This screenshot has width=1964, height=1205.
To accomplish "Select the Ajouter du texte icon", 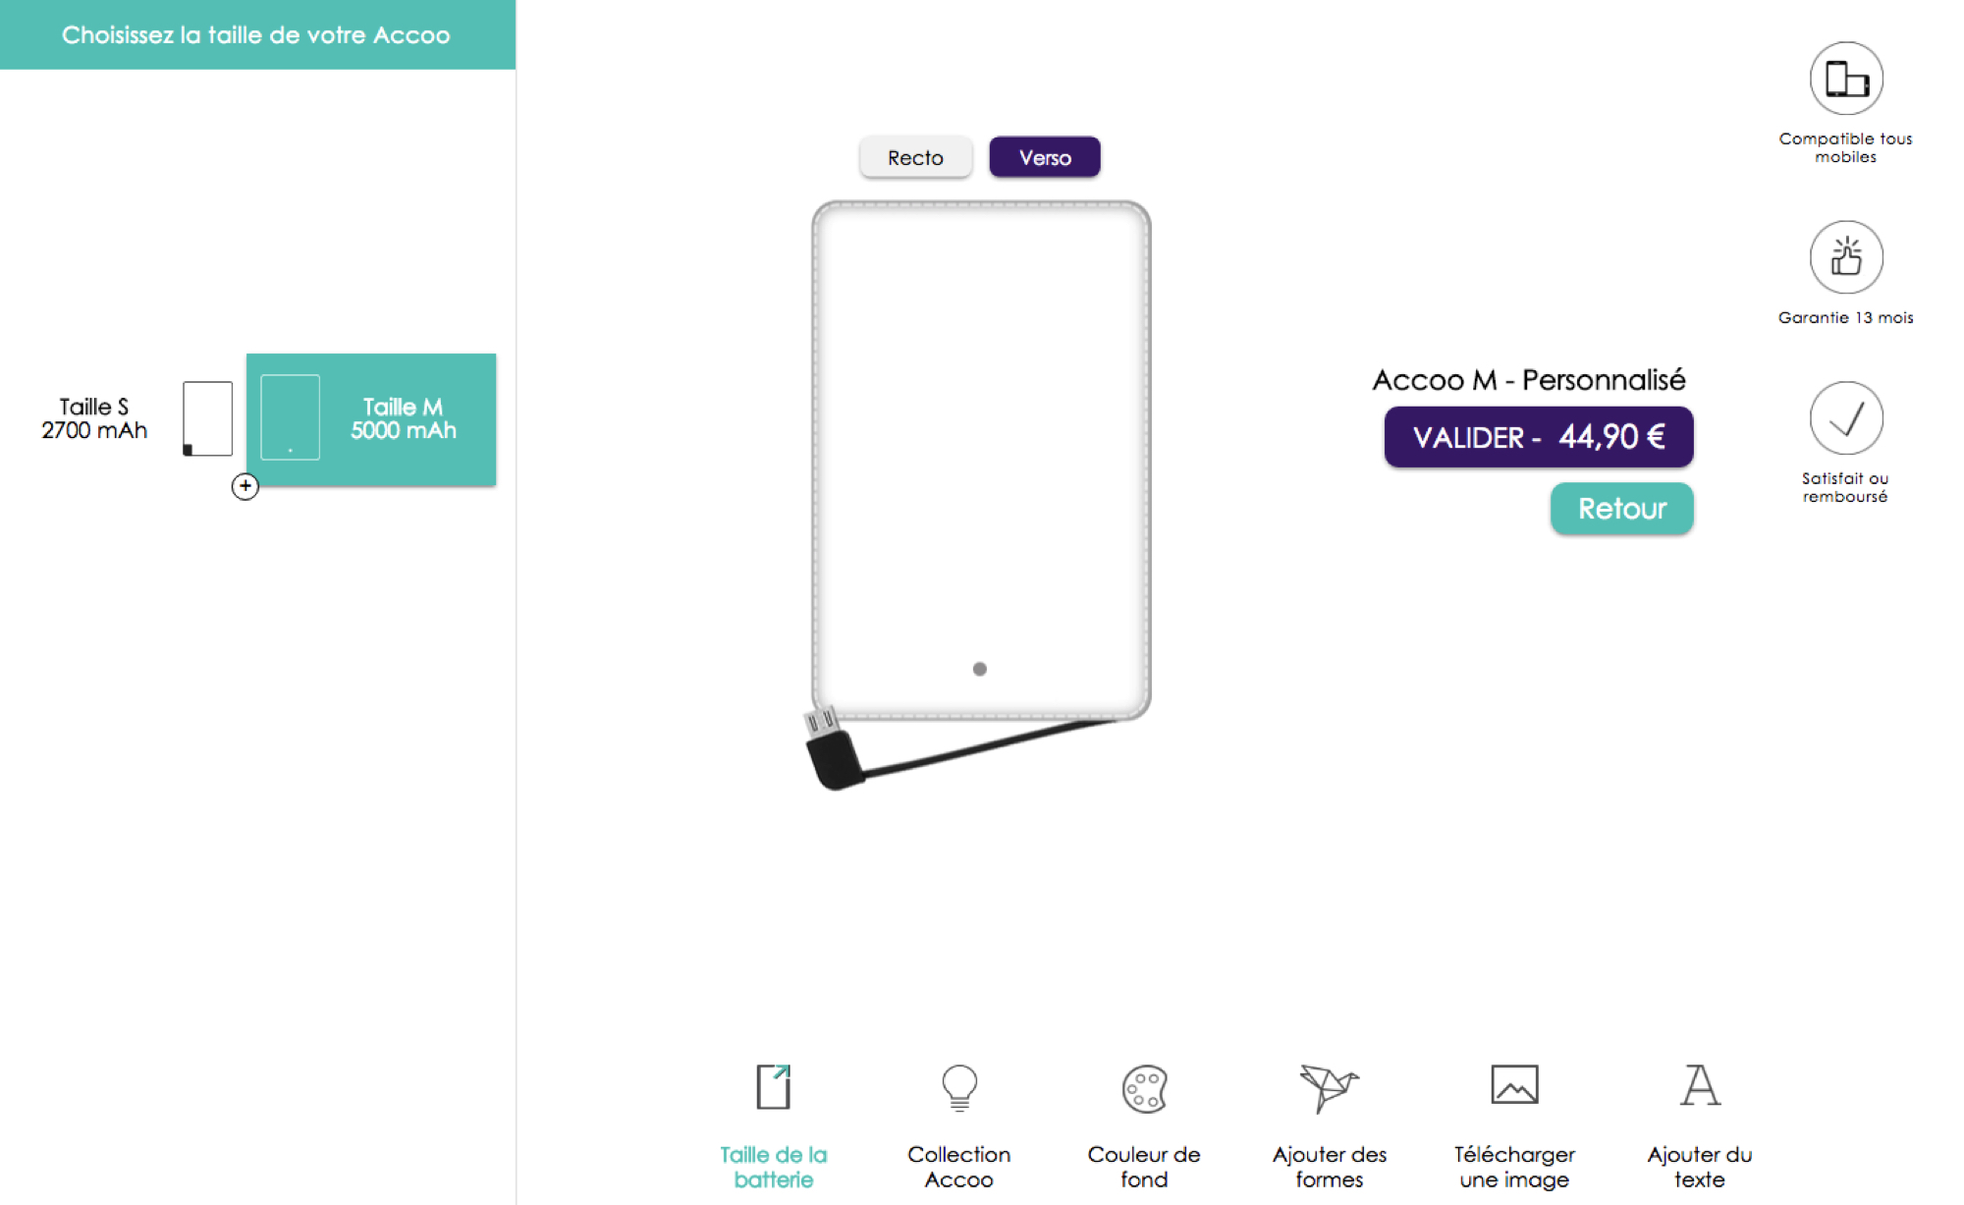I will click(1700, 1085).
